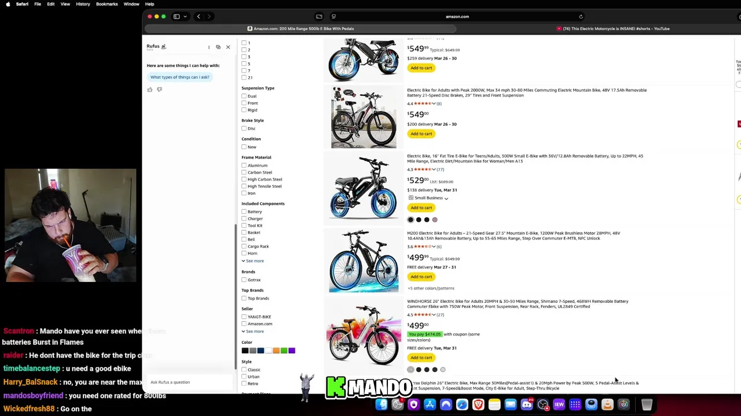Check the Battery included component filter
The height and width of the screenshot is (416, 741).
coord(244,211)
